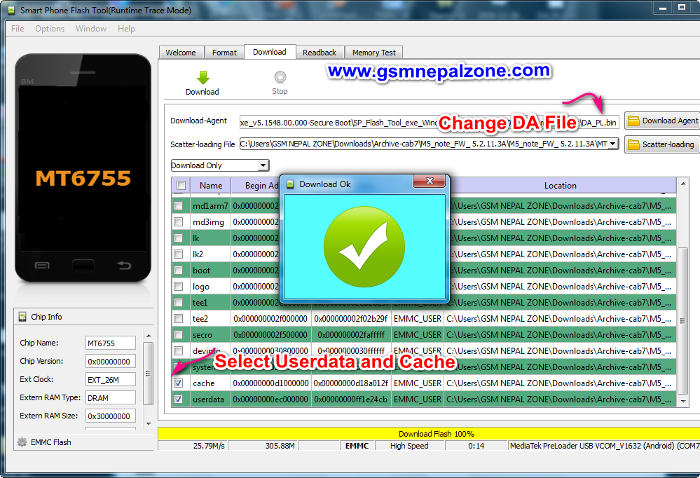700x478 pixels.
Task: Check the tee2 partition checkbox
Action: coord(178,318)
